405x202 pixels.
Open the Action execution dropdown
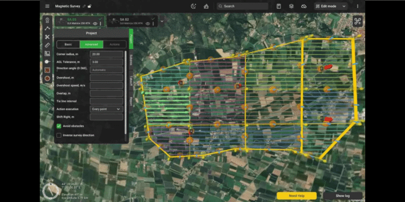pyautogui.click(x=107, y=109)
